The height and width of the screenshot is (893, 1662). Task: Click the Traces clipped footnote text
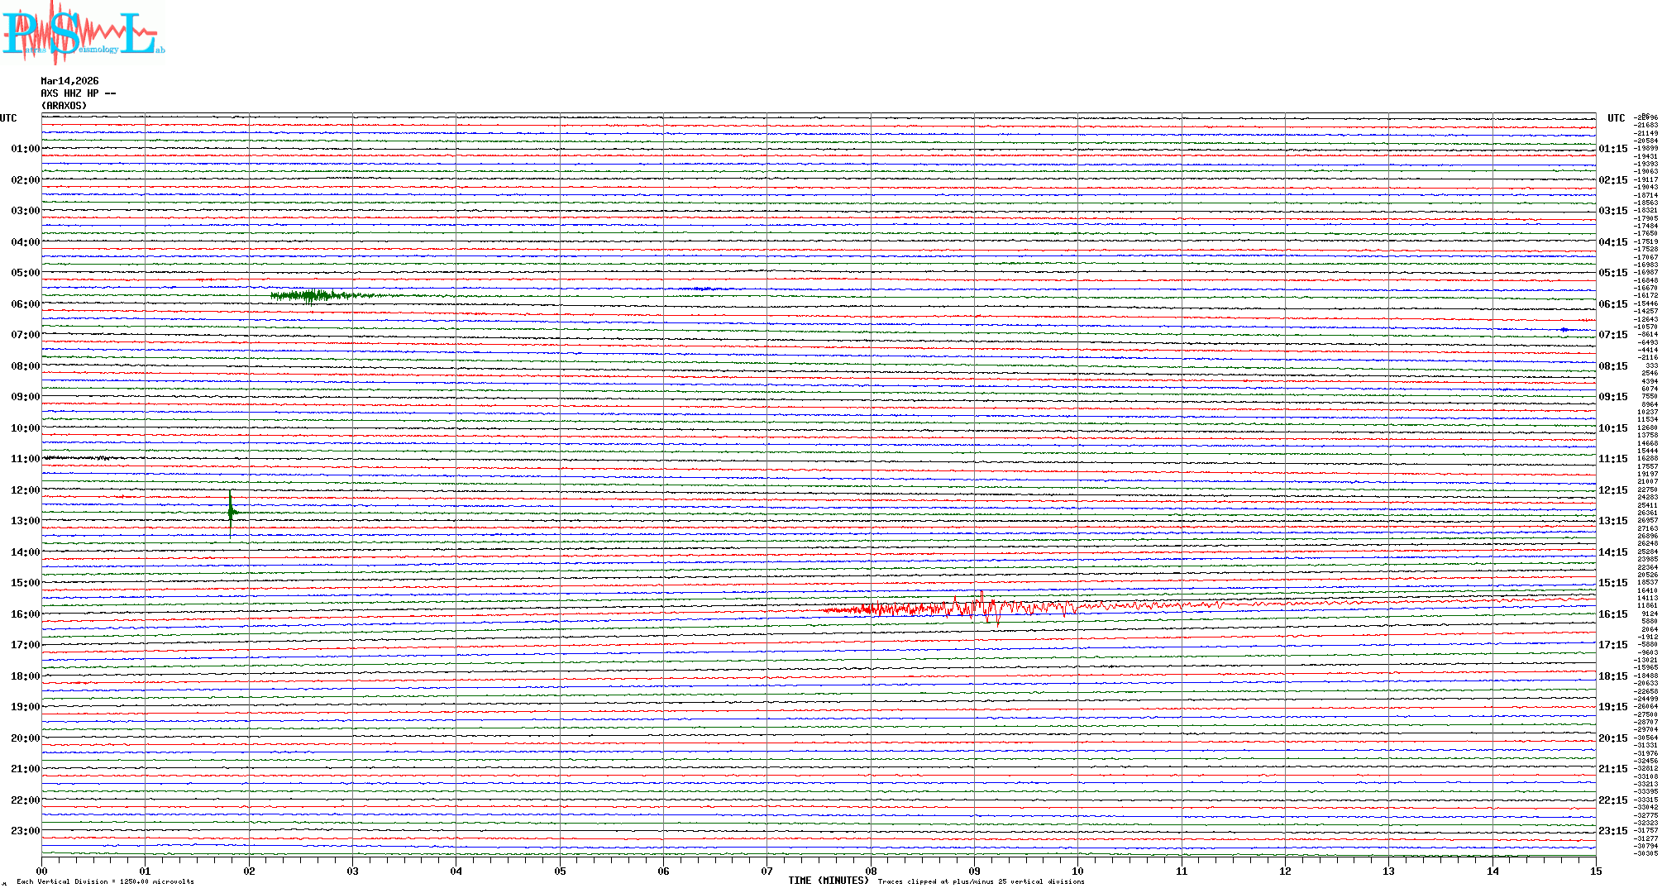tap(981, 882)
